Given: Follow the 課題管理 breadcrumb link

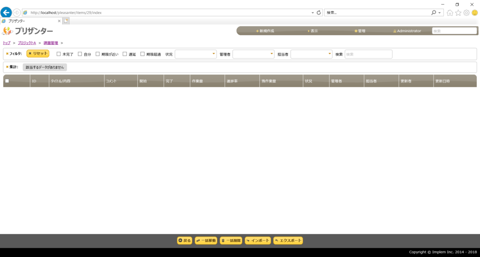Looking at the screenshot, I should (51, 43).
